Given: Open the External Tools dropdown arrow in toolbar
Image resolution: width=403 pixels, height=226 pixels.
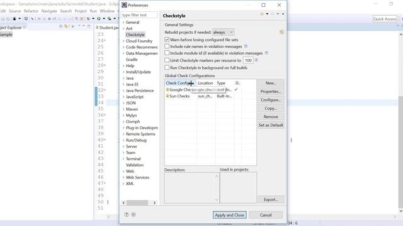Looking at the screenshot, I should click(115, 19).
